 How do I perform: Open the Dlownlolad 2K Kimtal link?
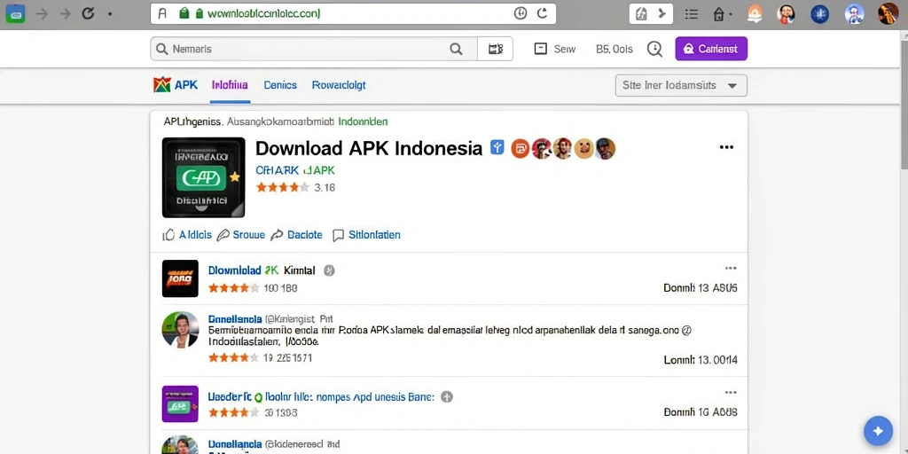(262, 270)
